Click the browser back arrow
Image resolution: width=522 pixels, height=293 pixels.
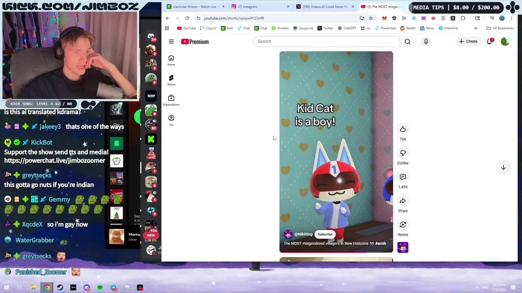coord(167,18)
